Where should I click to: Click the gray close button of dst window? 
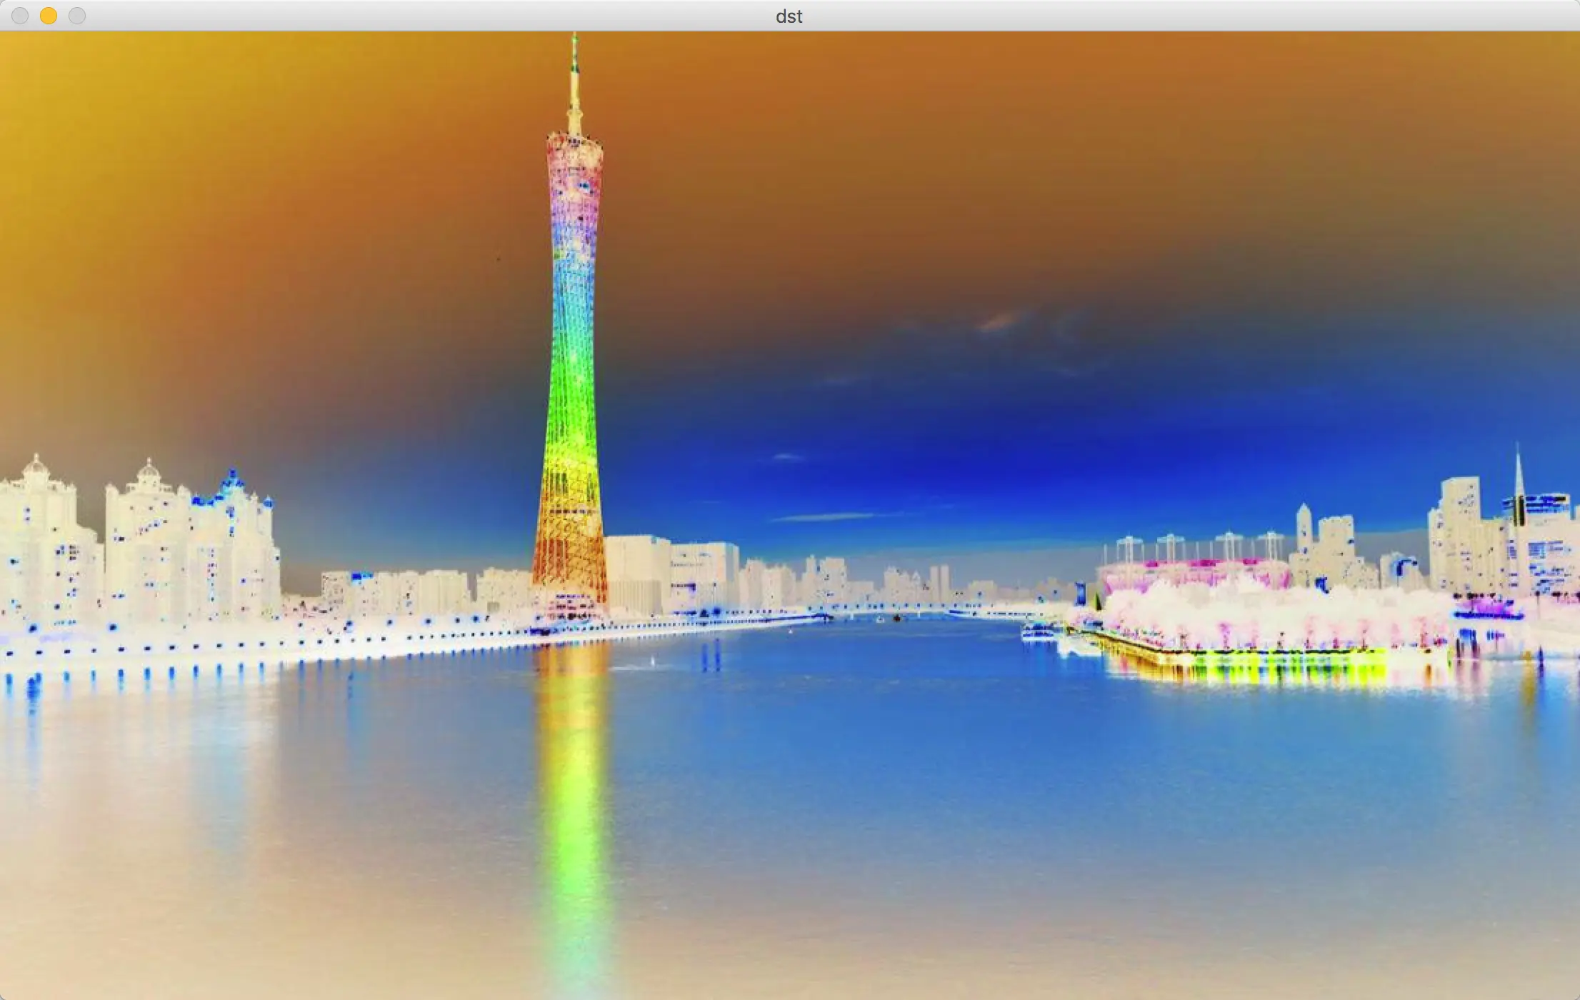[x=20, y=16]
